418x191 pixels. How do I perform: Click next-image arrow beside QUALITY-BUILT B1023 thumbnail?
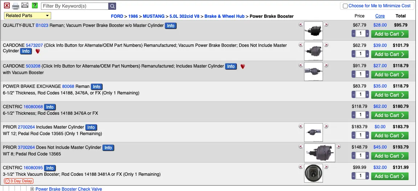click(x=326, y=25)
